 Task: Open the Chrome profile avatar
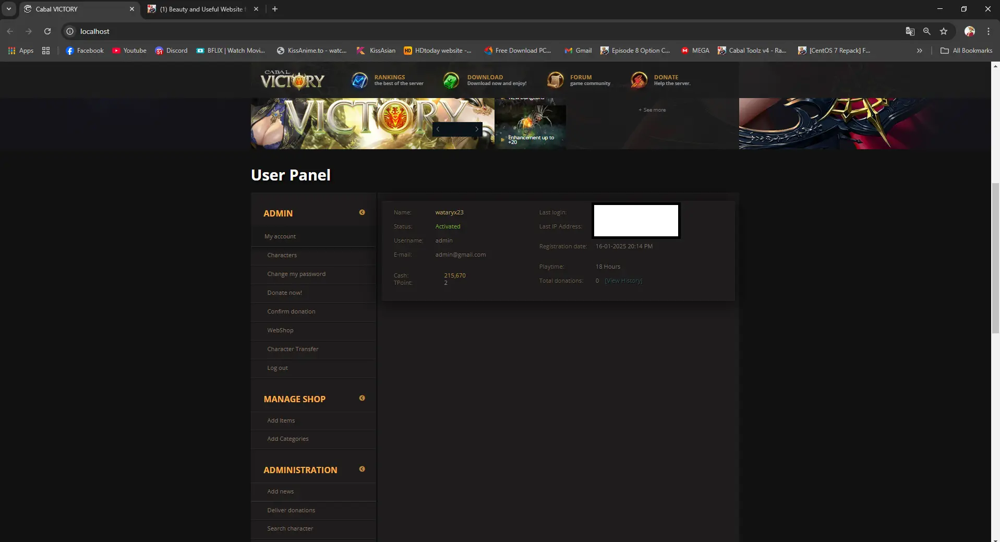click(x=970, y=31)
